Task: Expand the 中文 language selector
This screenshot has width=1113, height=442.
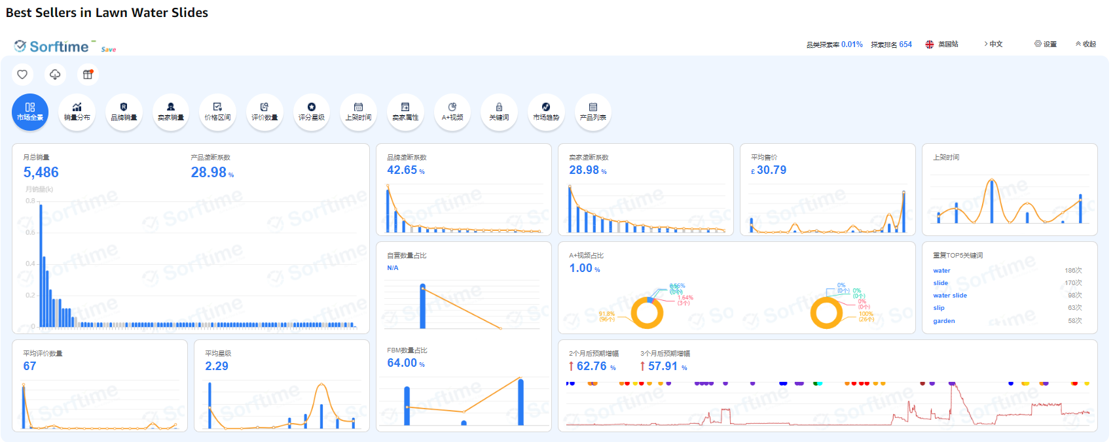Action: click(993, 44)
